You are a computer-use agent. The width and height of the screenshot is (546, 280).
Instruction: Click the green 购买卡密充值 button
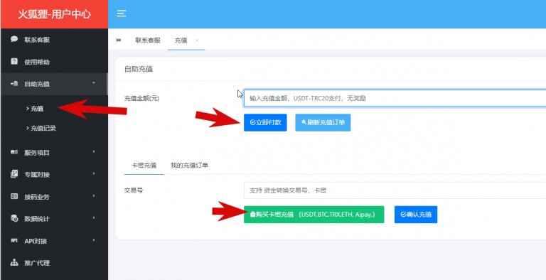(314, 215)
